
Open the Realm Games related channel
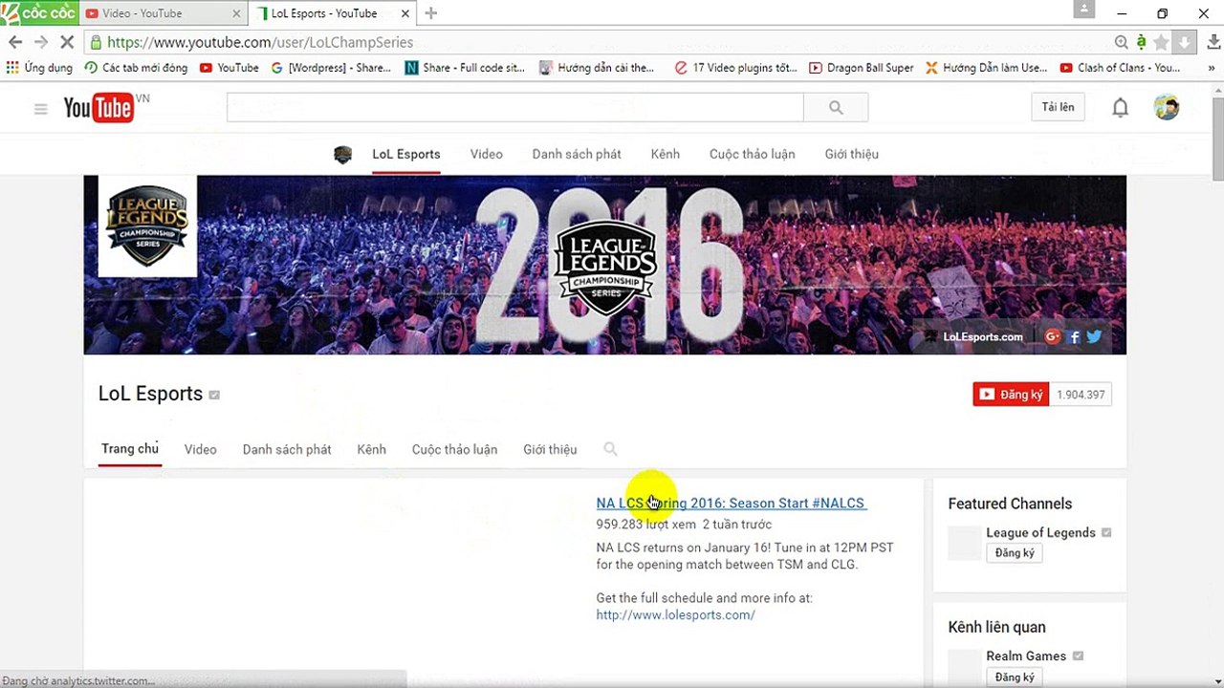[x=1026, y=656]
